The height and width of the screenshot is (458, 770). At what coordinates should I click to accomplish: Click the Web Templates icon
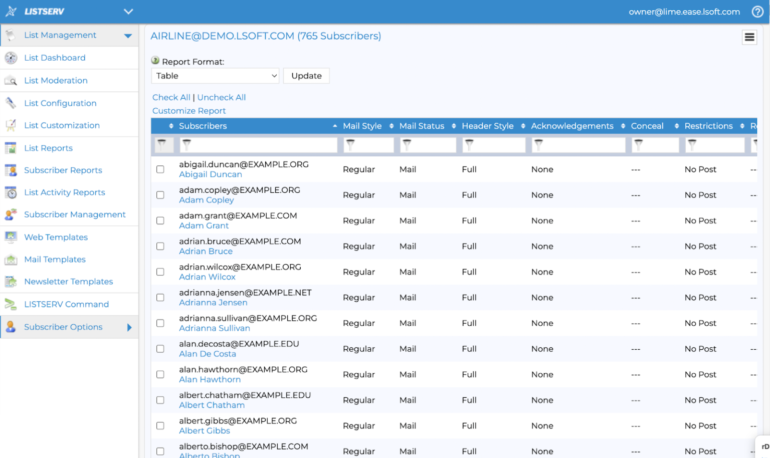[11, 237]
